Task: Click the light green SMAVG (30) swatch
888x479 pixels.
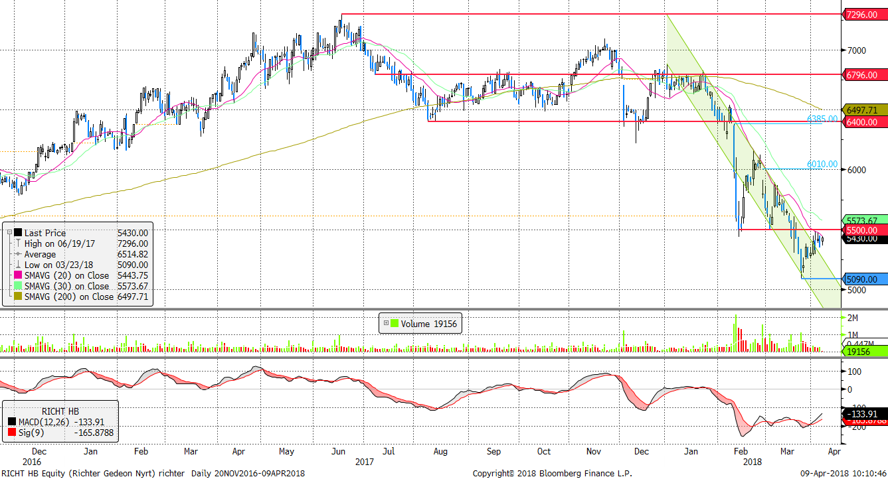Action: (x=18, y=286)
